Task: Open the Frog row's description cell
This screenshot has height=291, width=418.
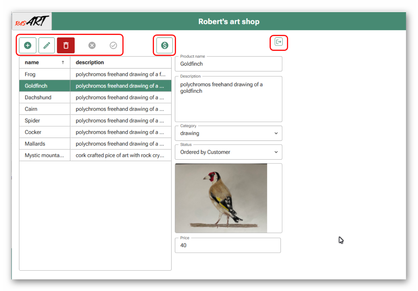Action: tap(121, 74)
